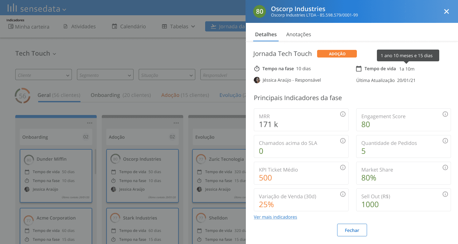
Task: Click the Variação de Venda info icon
Action: pos(343,194)
